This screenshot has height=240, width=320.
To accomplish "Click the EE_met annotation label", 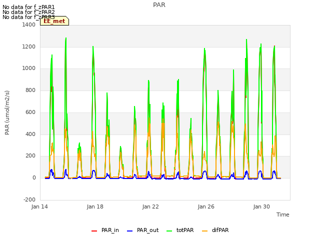I will (x=54, y=21).
